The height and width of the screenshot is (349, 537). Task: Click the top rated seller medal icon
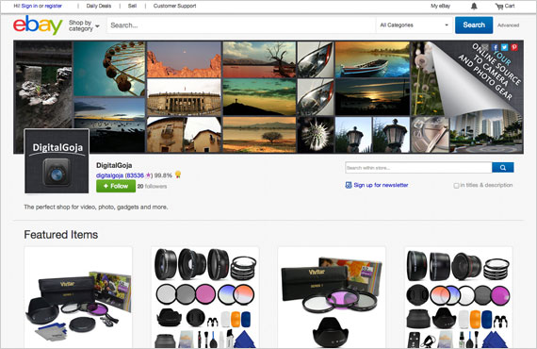[178, 174]
